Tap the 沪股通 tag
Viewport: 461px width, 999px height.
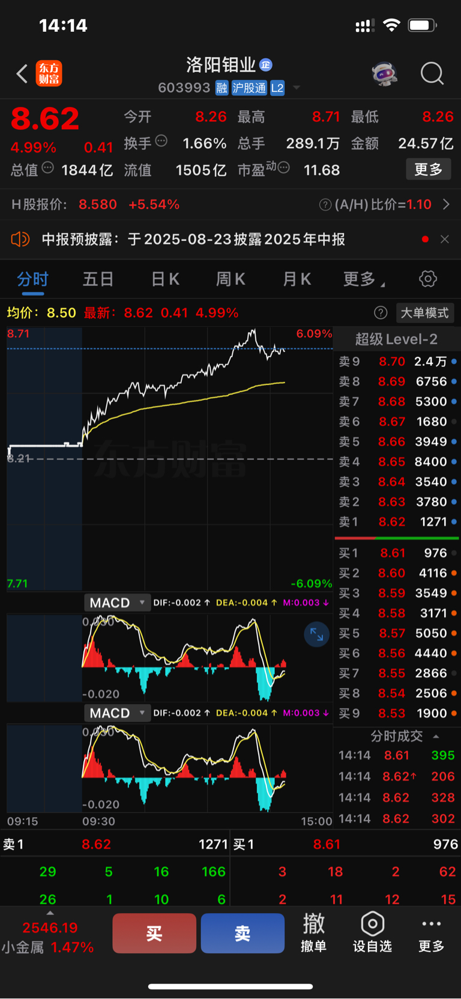[249, 88]
